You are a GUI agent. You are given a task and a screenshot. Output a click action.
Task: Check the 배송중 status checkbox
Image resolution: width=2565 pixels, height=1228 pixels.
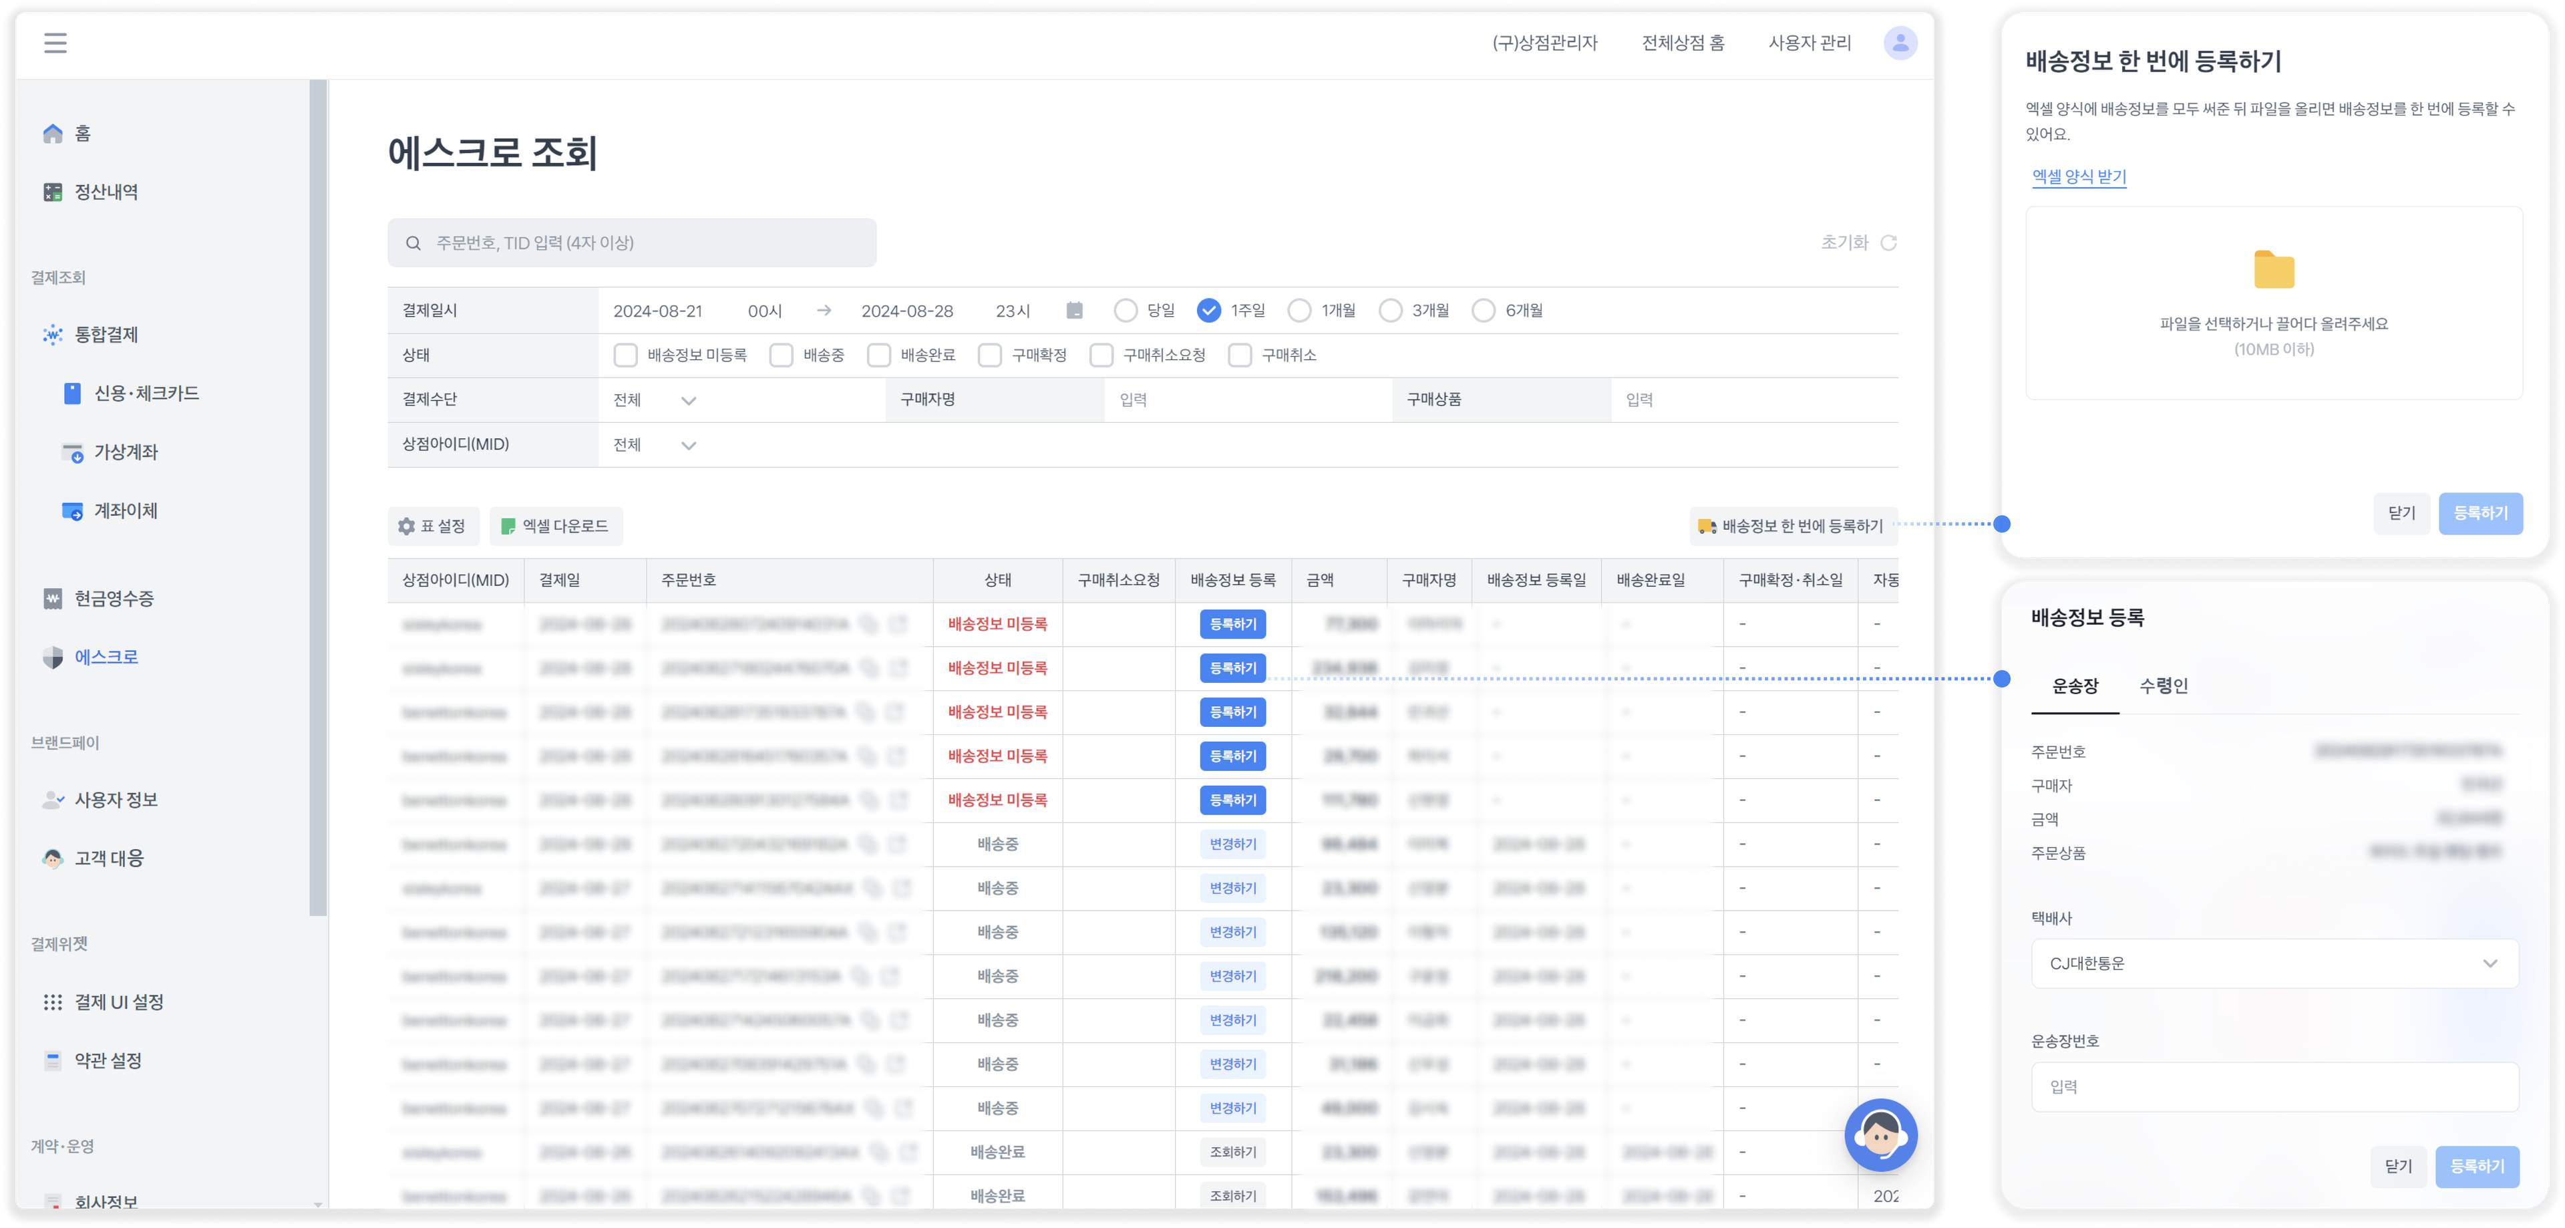[782, 355]
